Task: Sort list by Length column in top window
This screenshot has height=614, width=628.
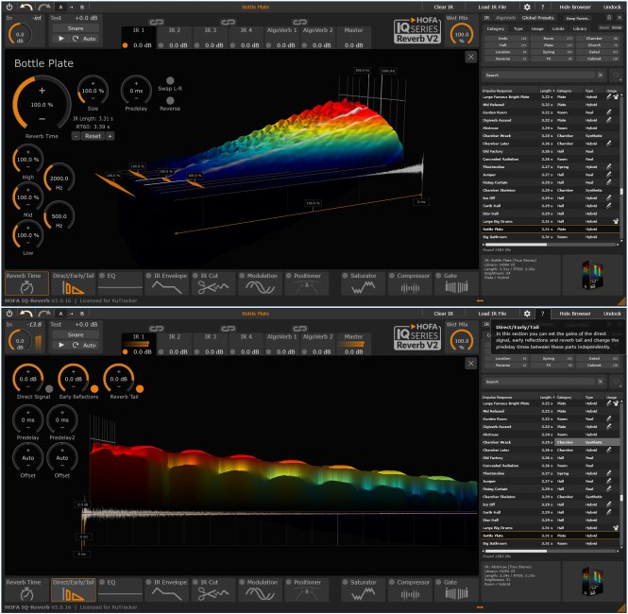Action: coord(546,91)
